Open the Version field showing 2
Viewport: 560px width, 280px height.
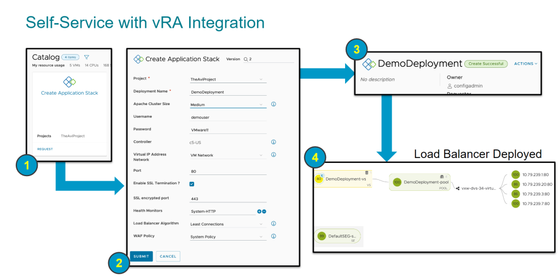tap(269, 59)
